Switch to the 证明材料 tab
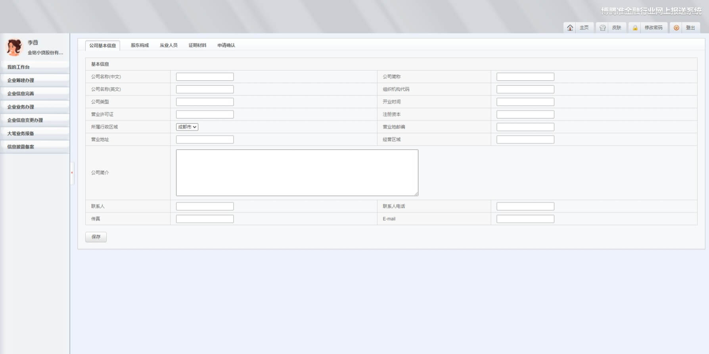 coord(197,46)
